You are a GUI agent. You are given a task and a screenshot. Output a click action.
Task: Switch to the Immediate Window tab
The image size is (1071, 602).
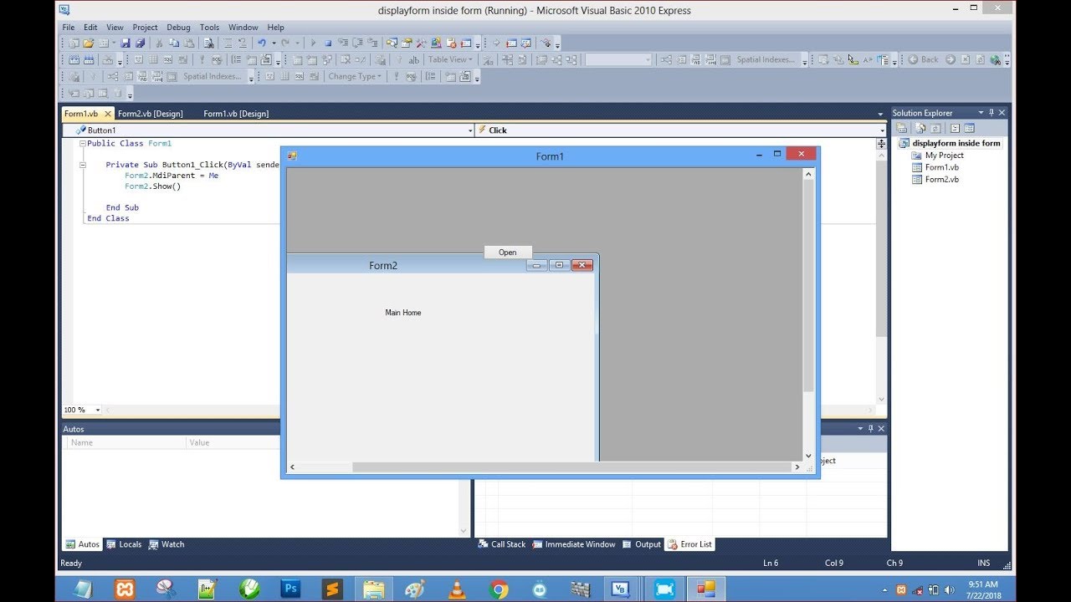click(574, 544)
